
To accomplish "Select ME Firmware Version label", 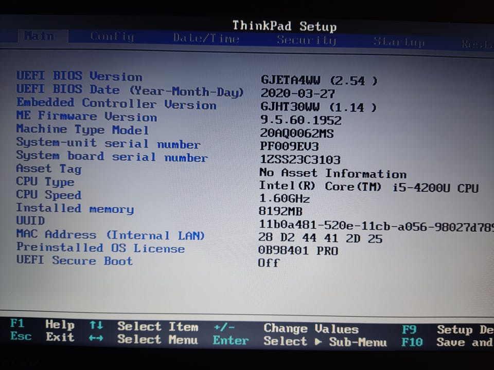I will [86, 116].
